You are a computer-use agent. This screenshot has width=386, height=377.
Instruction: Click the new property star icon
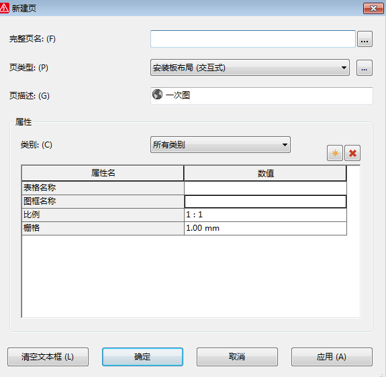[335, 153]
